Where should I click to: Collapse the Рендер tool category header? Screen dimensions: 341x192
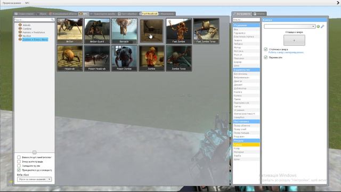[246, 141]
